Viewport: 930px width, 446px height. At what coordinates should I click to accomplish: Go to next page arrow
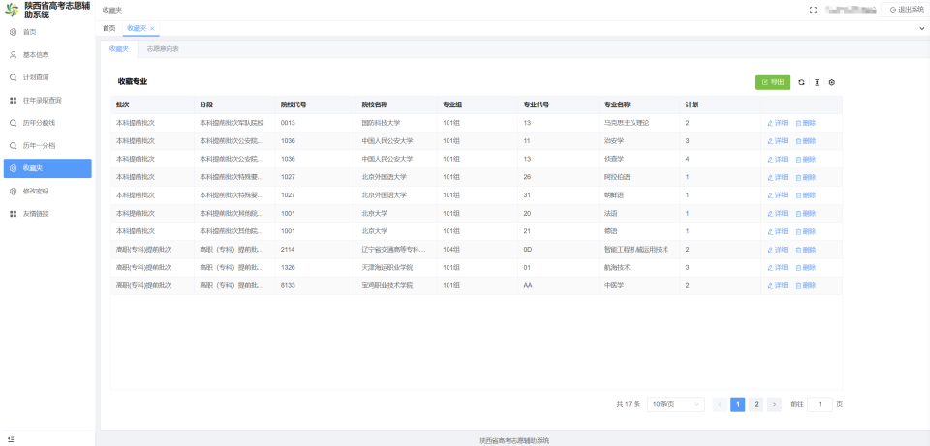[x=774, y=404]
